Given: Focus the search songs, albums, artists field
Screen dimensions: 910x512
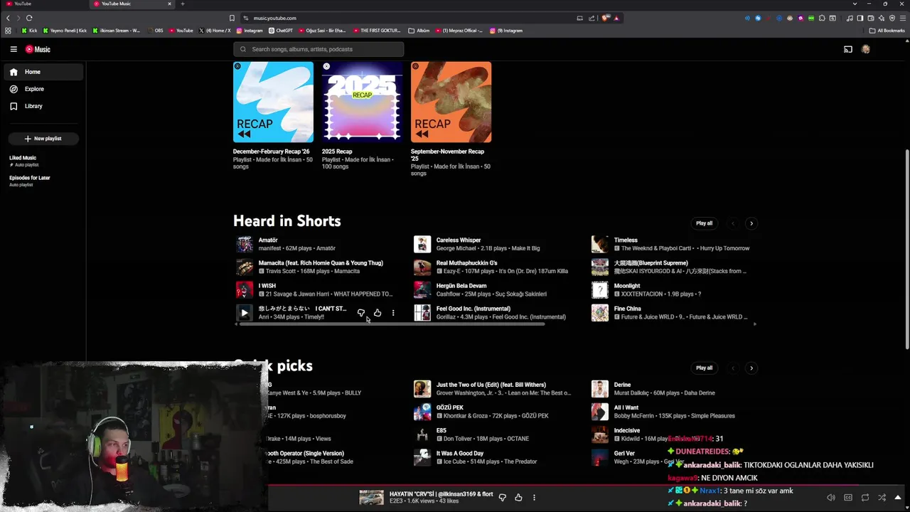Looking at the screenshot, I should (318, 49).
